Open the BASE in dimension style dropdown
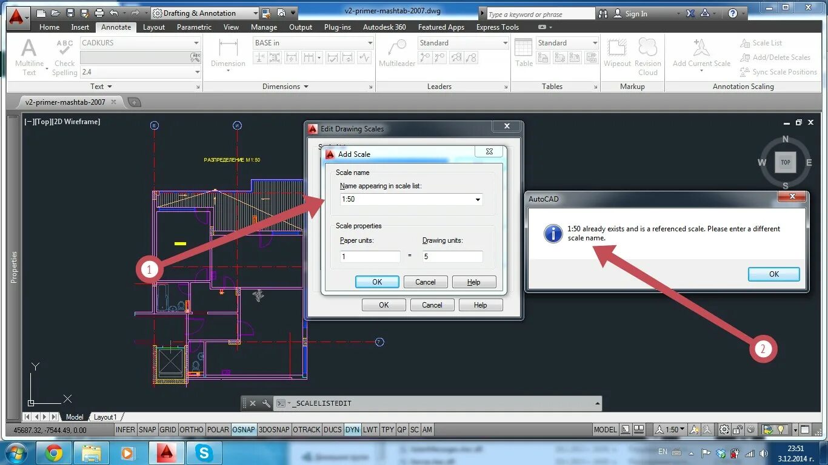The width and height of the screenshot is (828, 465). point(370,43)
